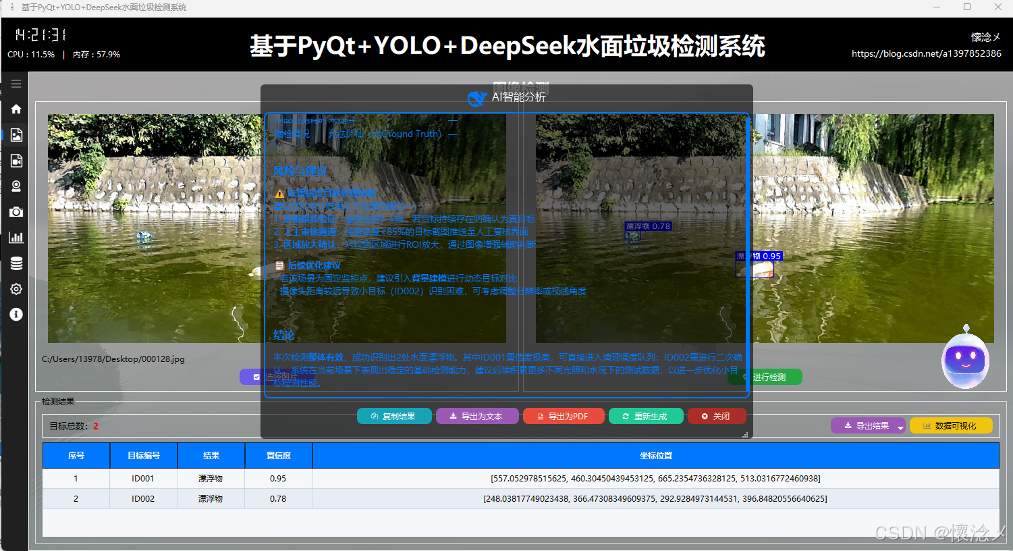Click the 漂浮物 0.78 detection box label
This screenshot has height=551, width=1013.
tap(648, 226)
